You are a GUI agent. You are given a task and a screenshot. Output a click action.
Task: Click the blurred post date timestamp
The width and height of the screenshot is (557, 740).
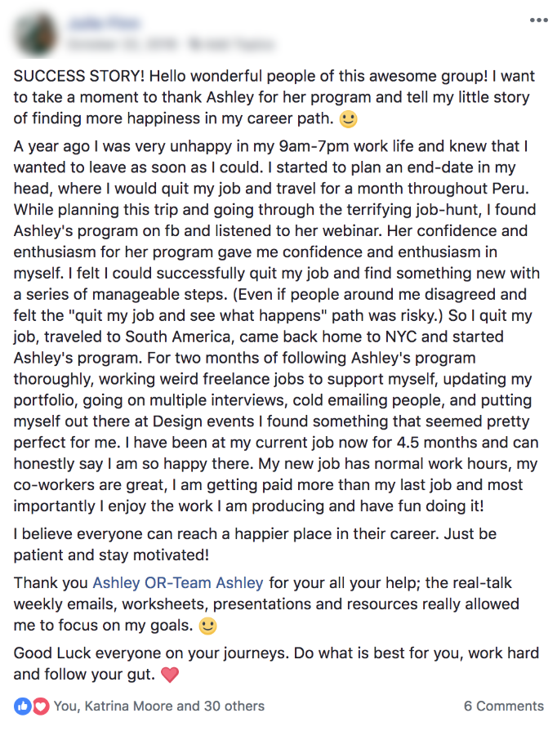click(x=123, y=44)
